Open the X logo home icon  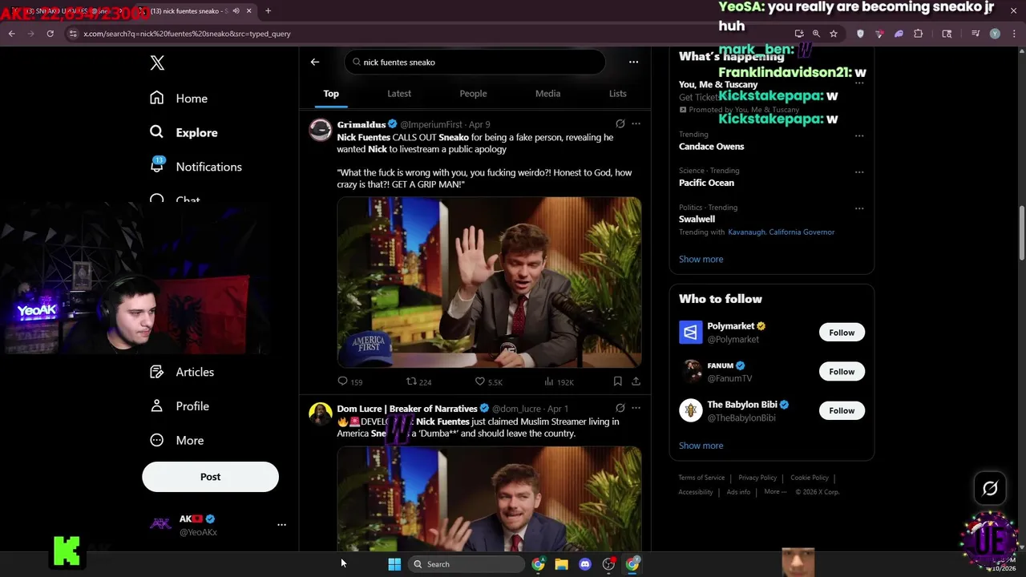tap(157, 63)
